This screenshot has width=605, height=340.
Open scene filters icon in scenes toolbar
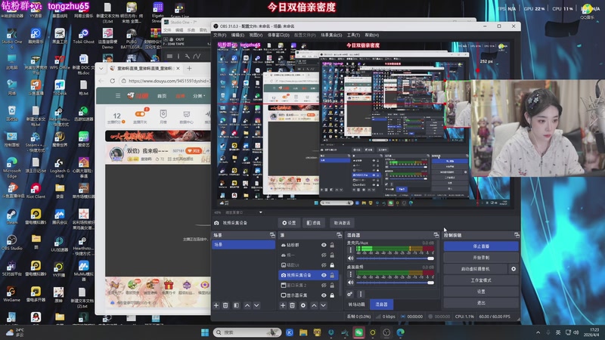coord(236,305)
